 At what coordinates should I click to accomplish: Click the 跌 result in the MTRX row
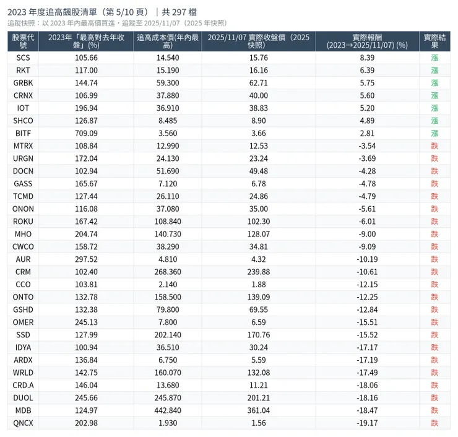click(434, 146)
